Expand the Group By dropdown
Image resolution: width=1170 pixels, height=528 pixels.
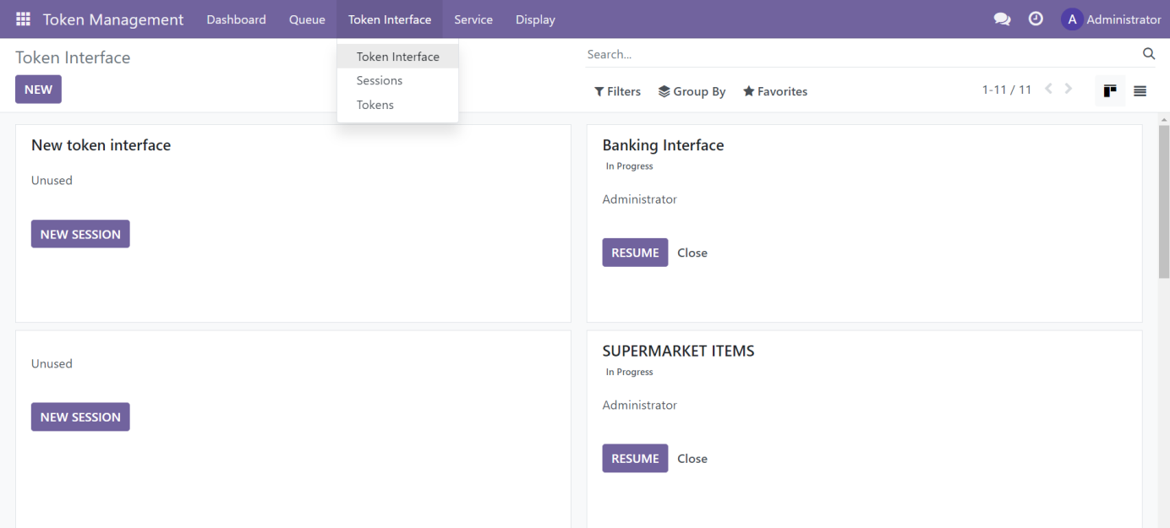tap(692, 91)
